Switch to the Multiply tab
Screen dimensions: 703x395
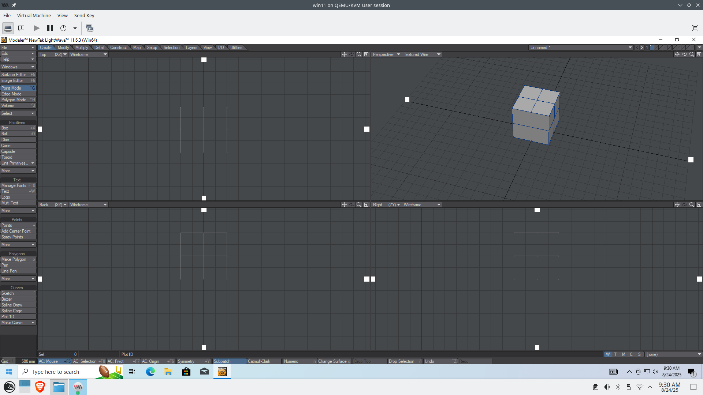click(82, 48)
